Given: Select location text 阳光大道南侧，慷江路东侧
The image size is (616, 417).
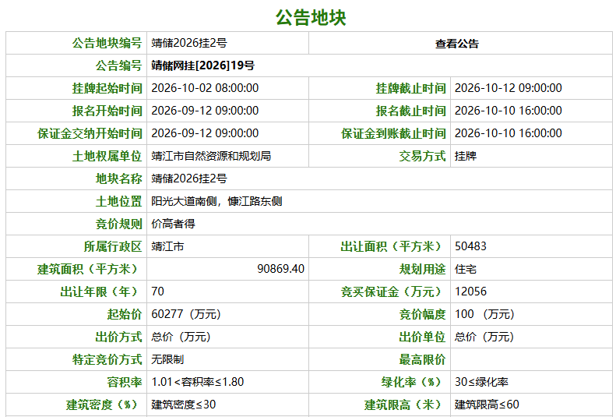Looking at the screenshot, I should pos(216,201).
